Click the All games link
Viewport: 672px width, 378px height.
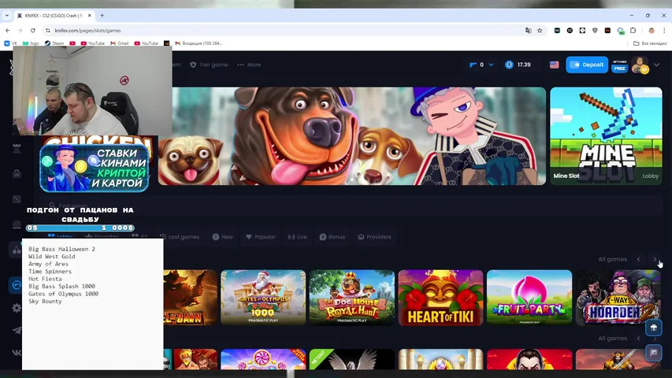click(612, 259)
